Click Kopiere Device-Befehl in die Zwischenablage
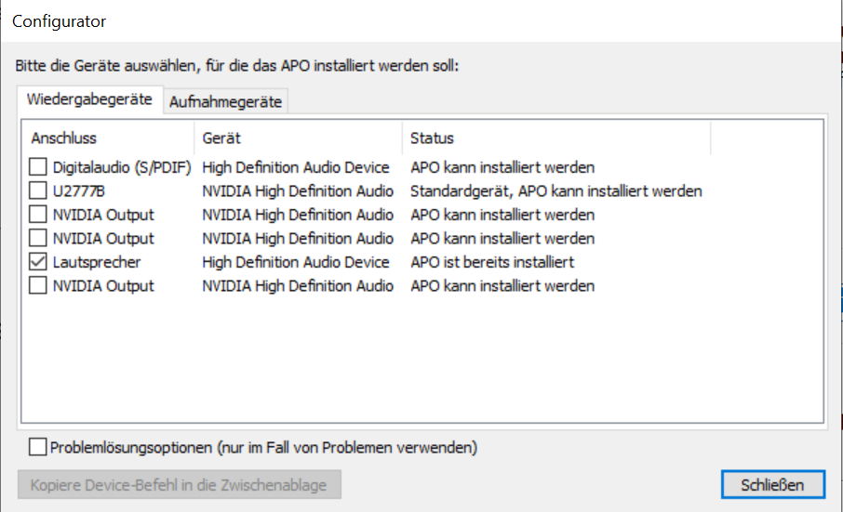Viewport: 843px width, 512px height. [179, 485]
